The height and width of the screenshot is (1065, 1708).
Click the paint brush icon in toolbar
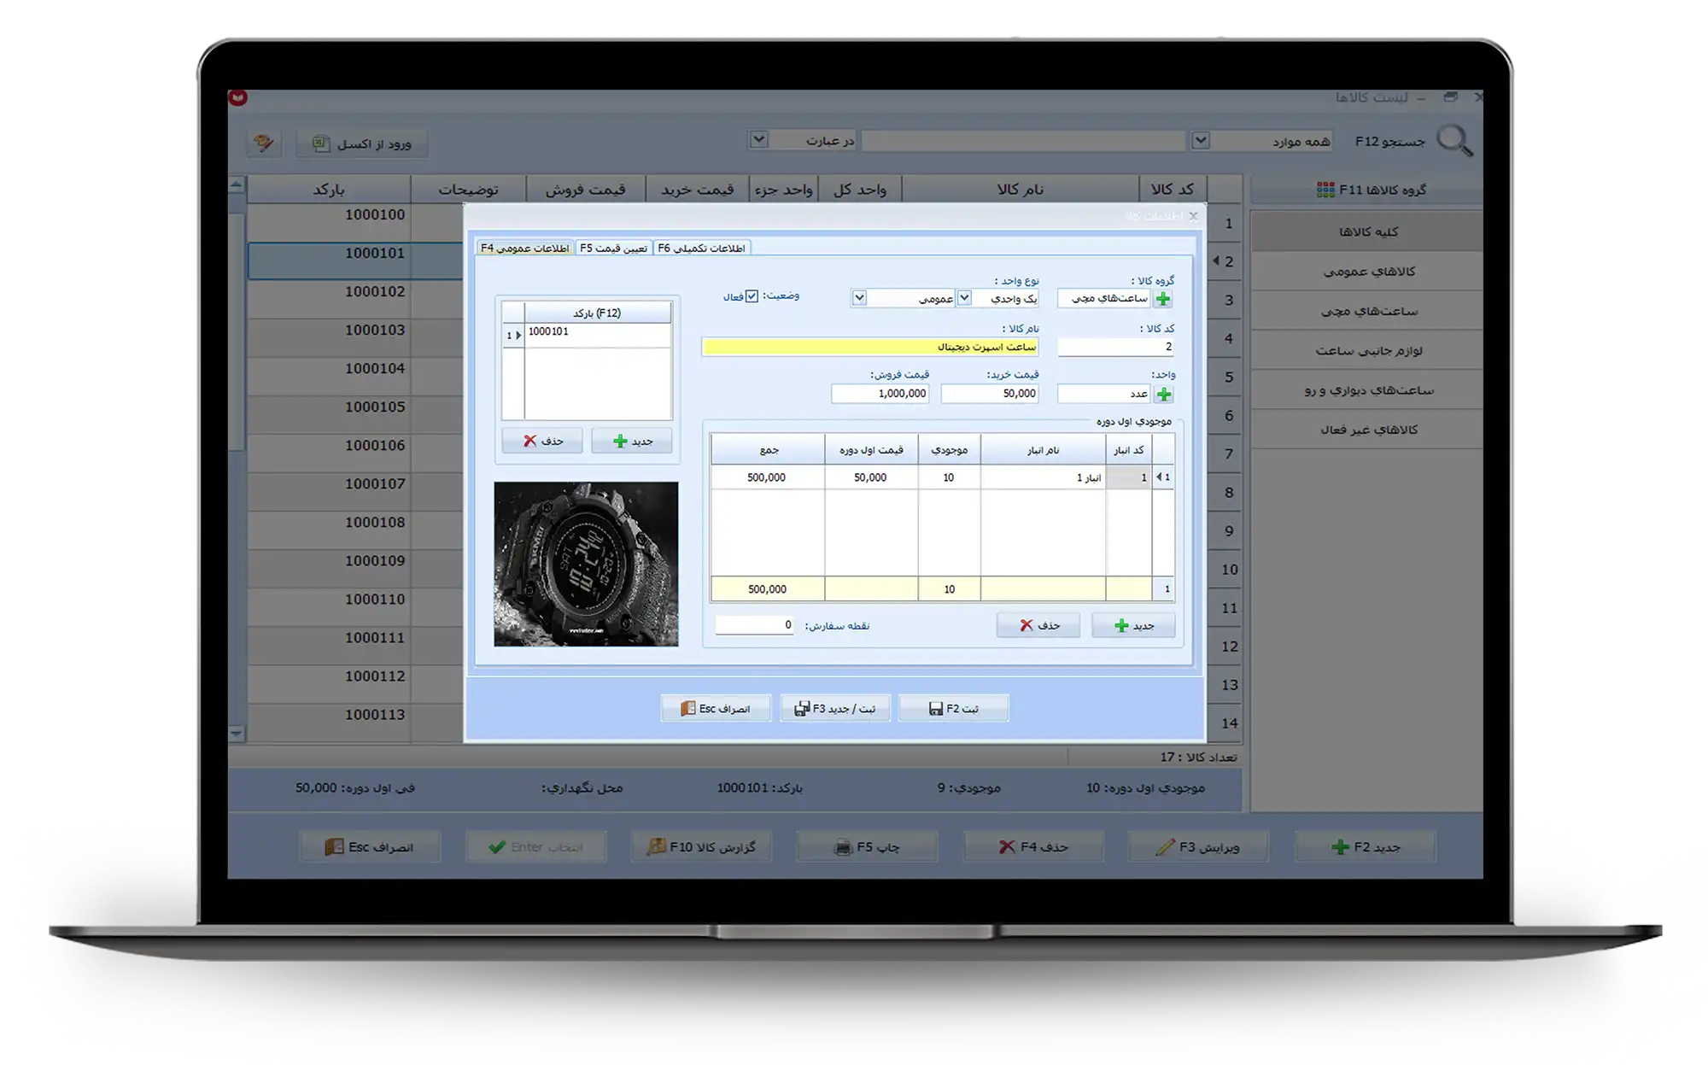[x=264, y=143]
